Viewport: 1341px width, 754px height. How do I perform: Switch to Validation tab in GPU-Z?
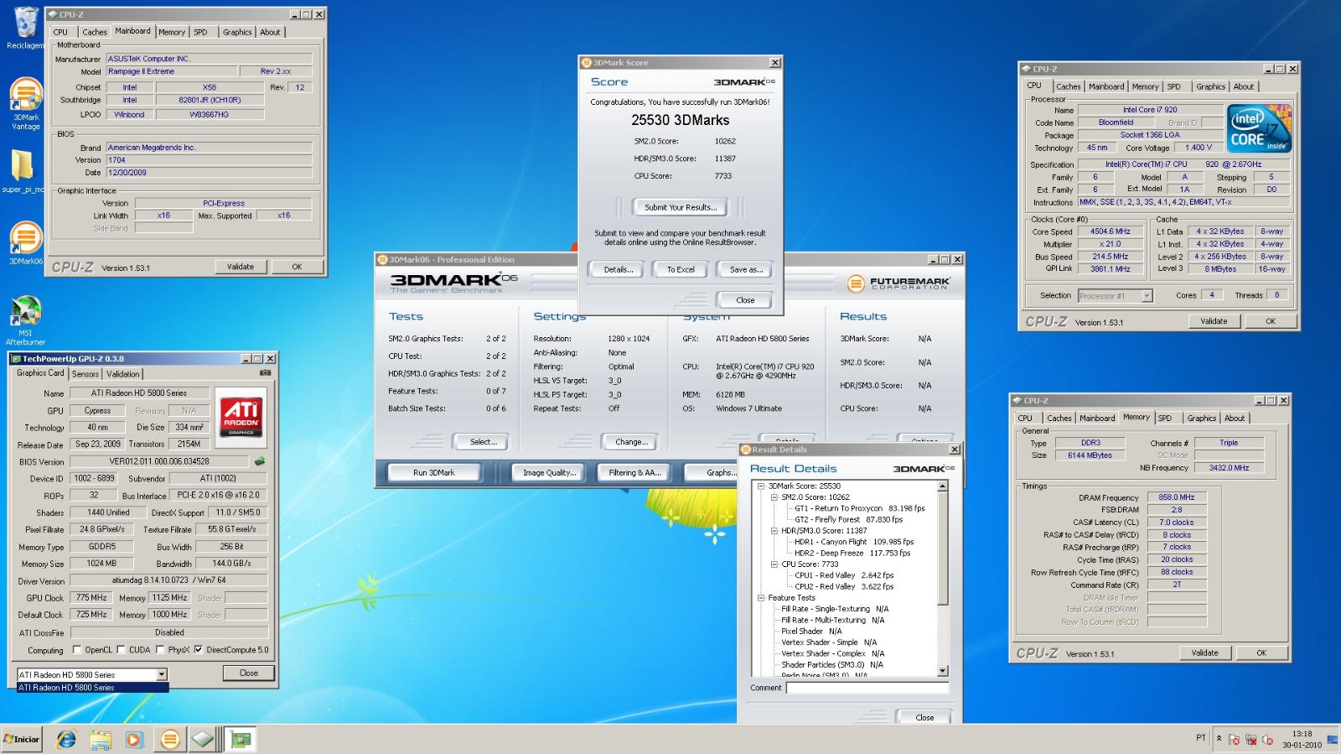pos(123,374)
